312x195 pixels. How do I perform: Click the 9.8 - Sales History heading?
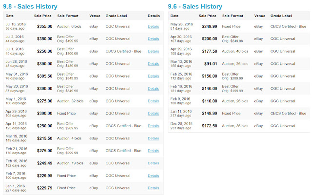(30, 6)
